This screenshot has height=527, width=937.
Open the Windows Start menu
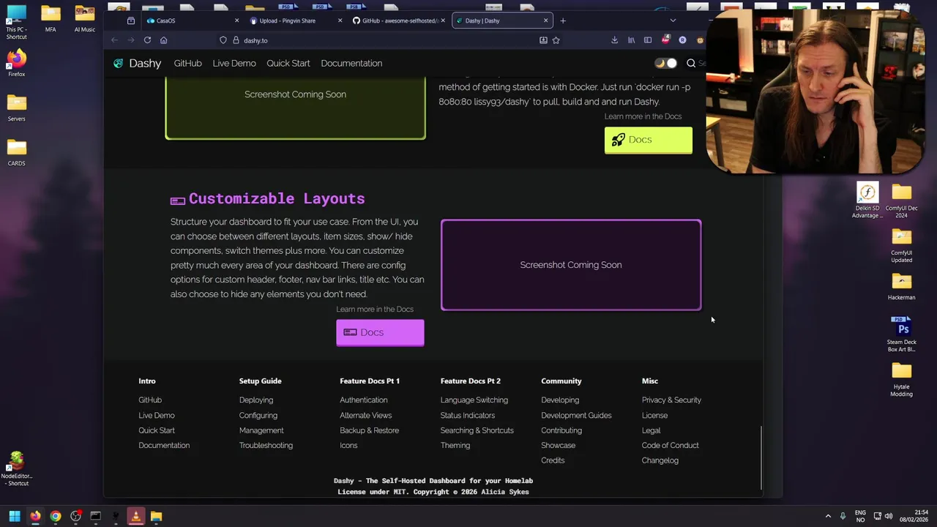[15, 516]
